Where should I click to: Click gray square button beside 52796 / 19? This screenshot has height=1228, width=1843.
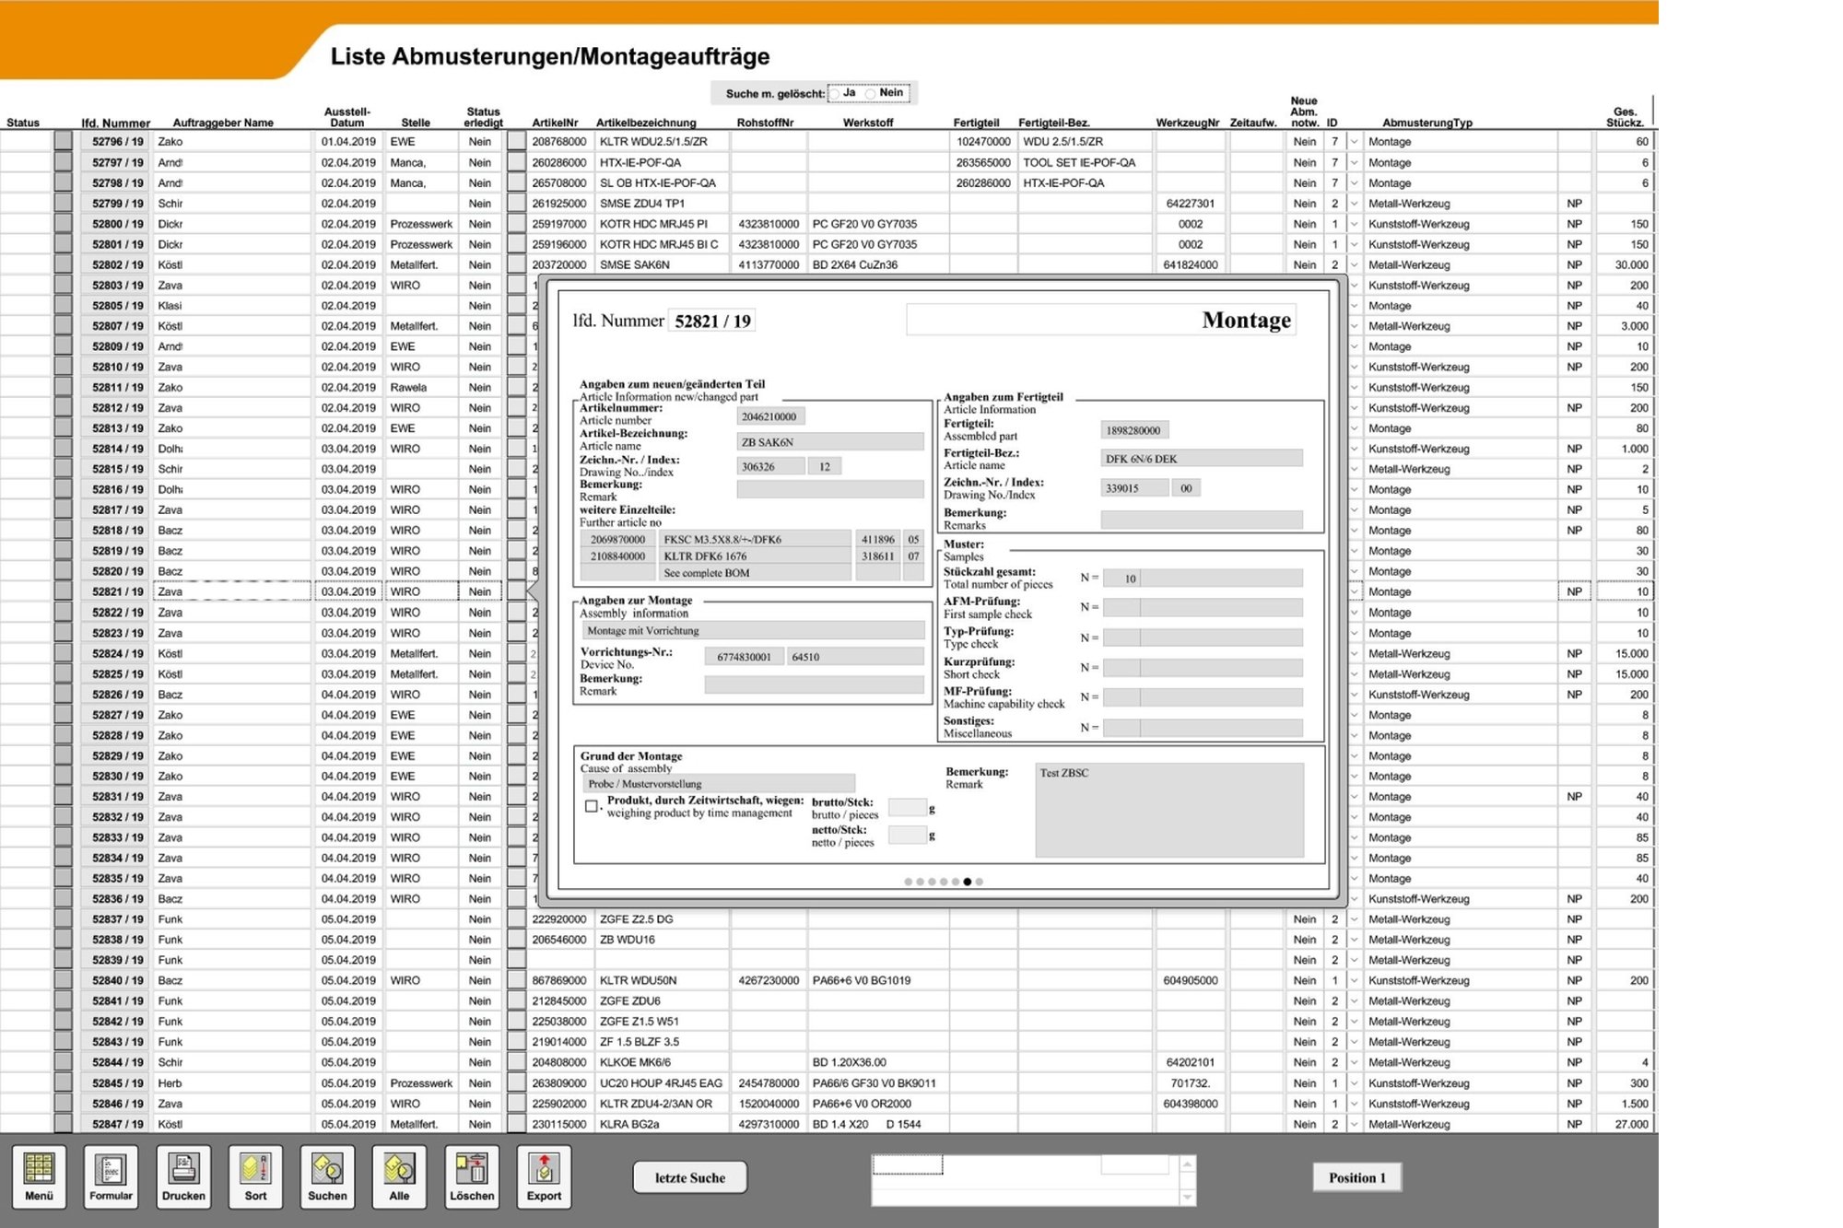click(x=63, y=142)
